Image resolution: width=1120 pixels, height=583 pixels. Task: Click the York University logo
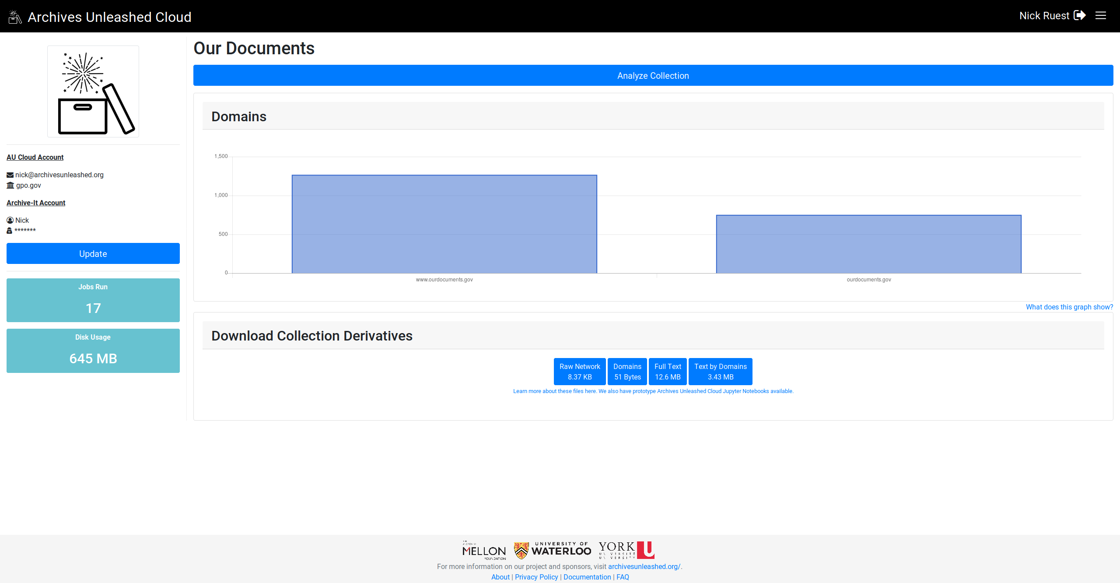click(626, 550)
